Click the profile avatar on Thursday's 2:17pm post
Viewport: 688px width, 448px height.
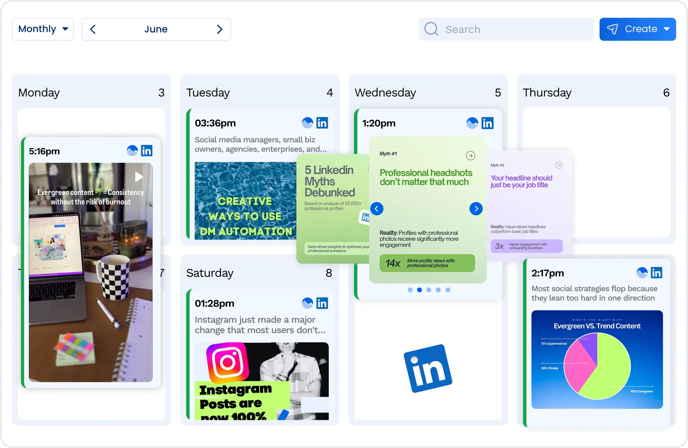point(642,273)
